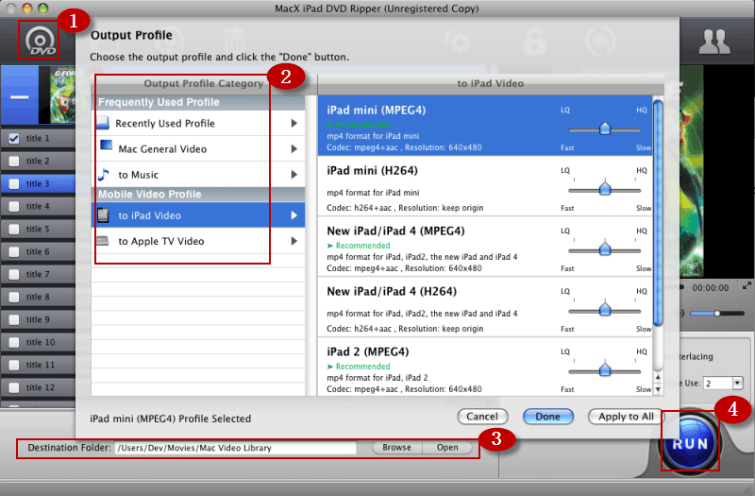This screenshot has width=755, height=496.
Task: Select to Apple TV Video category
Action: (x=198, y=241)
